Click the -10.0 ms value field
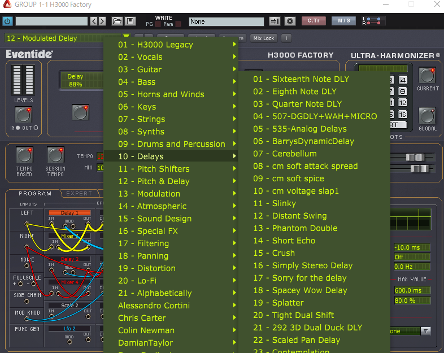The height and width of the screenshot is (353, 444). 412,247
